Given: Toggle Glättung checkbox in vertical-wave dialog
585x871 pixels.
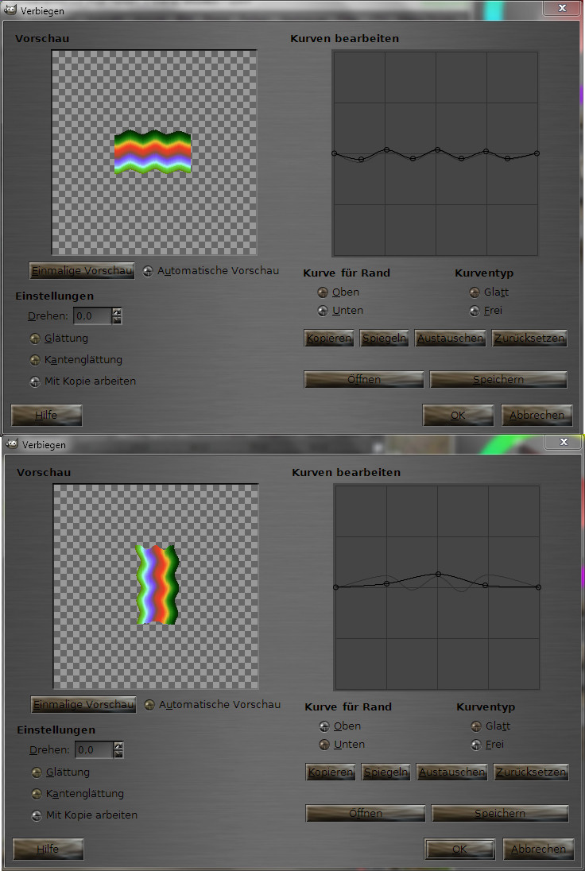Looking at the screenshot, I should point(37,772).
